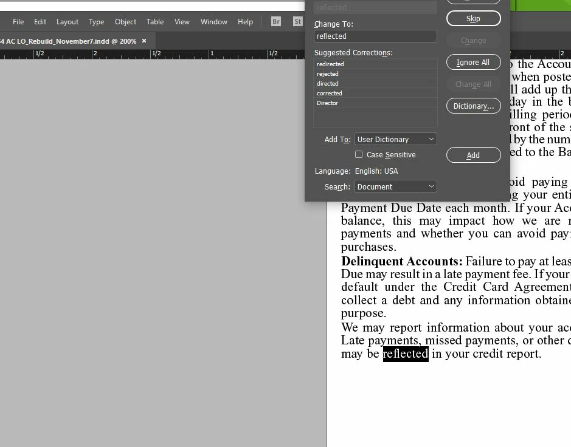
Task: Open Adobe Stock via St icon
Action: (x=297, y=21)
